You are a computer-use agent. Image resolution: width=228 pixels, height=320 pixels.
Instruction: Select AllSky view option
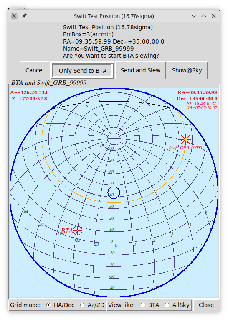point(167,305)
